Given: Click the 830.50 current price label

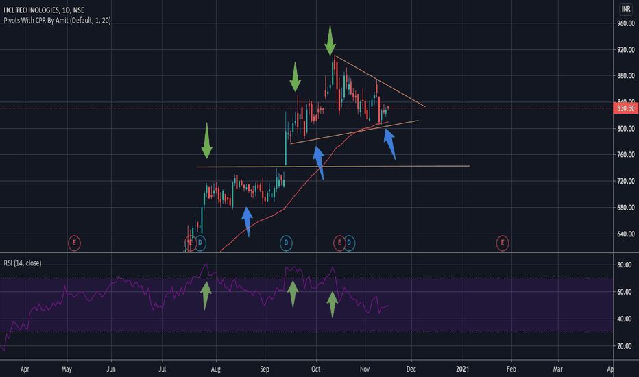Looking at the screenshot, I should tap(626, 108).
